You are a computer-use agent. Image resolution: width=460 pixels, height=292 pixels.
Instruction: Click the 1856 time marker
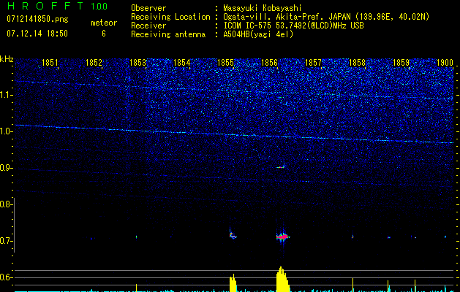point(269,62)
